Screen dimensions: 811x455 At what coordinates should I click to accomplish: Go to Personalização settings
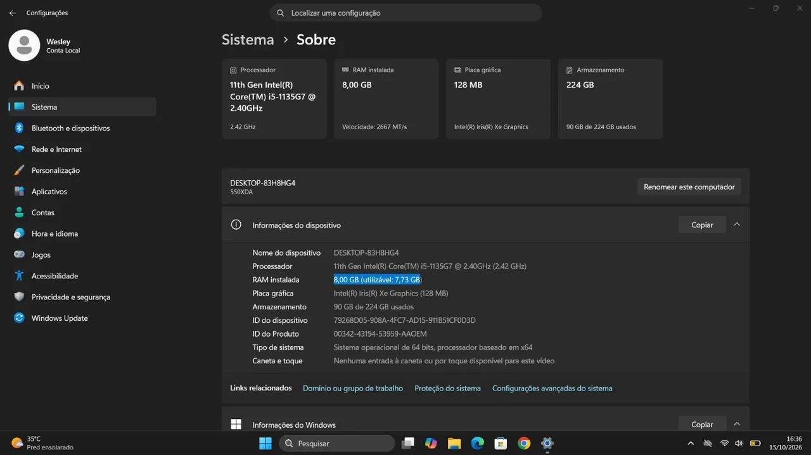82,170
